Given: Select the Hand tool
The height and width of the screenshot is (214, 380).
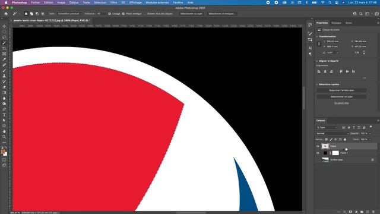Looking at the screenshot, I should pos(4,131).
